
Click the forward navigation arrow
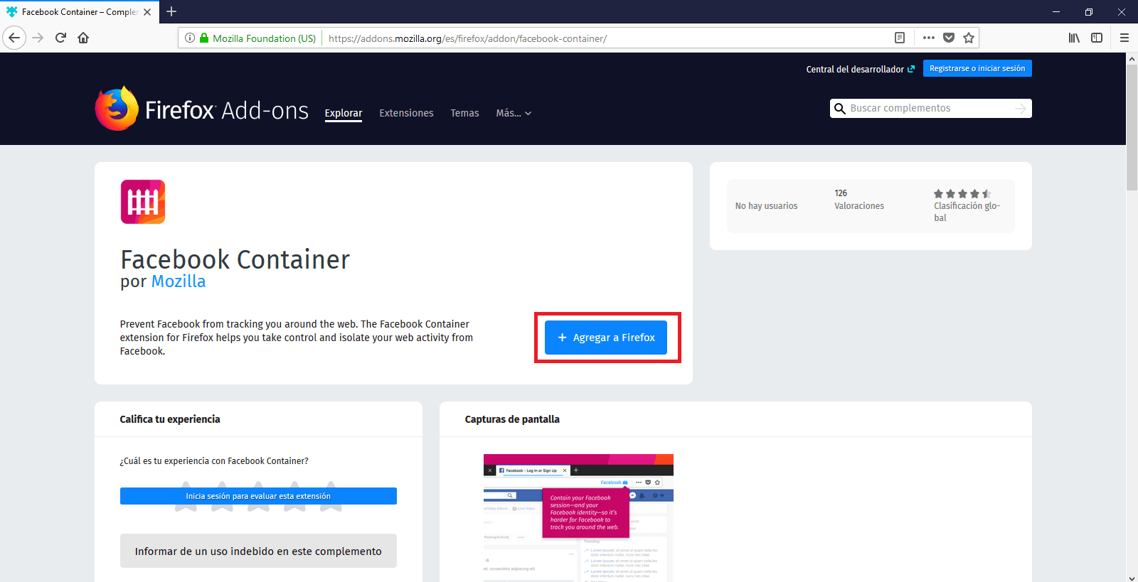click(38, 38)
